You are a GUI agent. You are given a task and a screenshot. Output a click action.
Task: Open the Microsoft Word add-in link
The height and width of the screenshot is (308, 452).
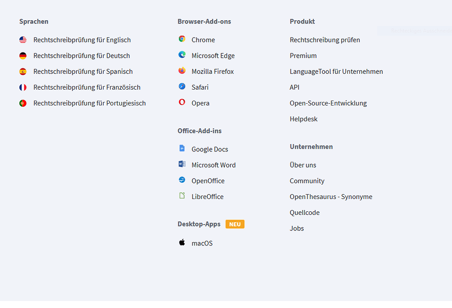click(214, 165)
